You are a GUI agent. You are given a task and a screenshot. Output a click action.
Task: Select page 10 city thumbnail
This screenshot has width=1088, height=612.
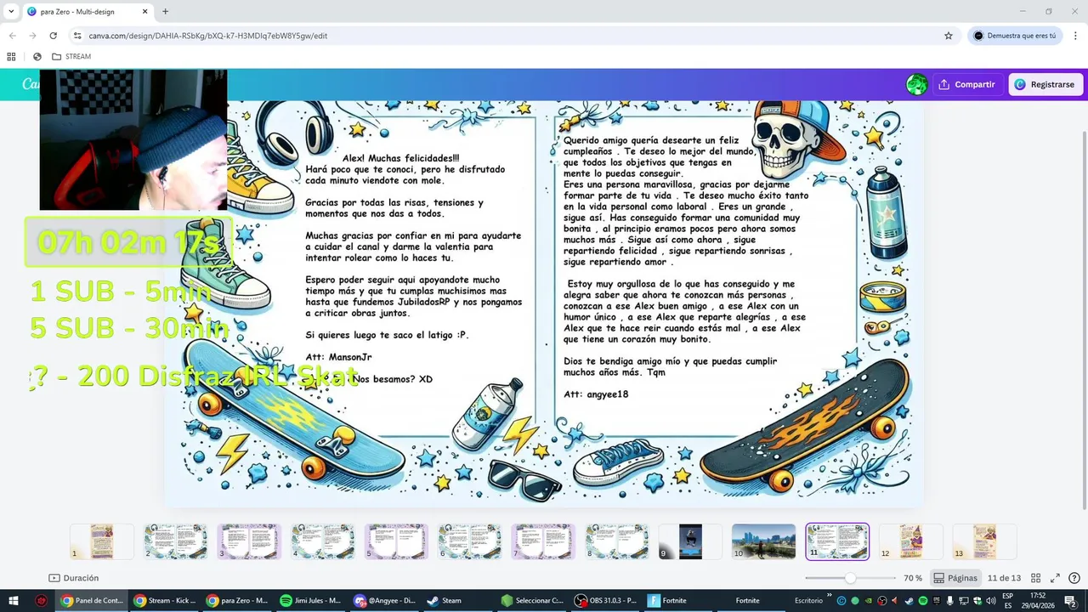point(764,541)
